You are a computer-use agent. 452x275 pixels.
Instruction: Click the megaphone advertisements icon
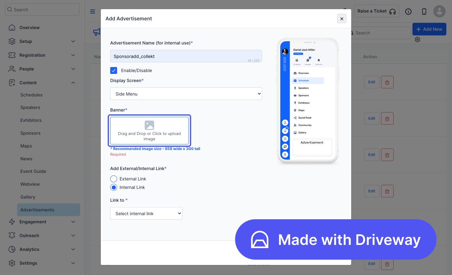[97, 32]
